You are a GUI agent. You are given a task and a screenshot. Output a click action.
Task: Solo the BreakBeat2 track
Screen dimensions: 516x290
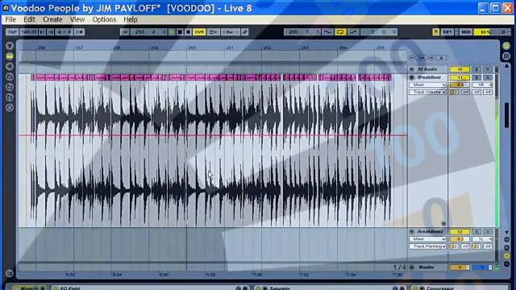[476, 232]
